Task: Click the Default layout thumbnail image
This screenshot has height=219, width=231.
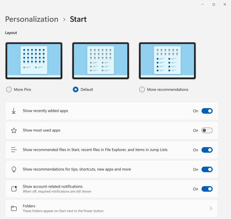Action: pos(100,60)
